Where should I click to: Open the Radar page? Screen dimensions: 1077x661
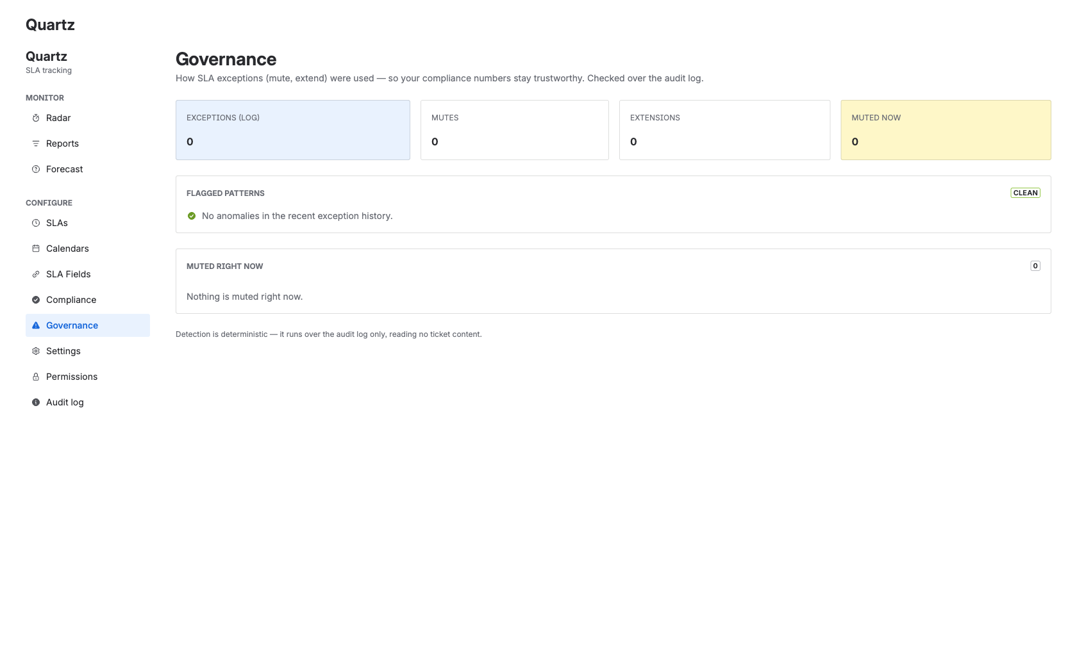click(x=88, y=118)
